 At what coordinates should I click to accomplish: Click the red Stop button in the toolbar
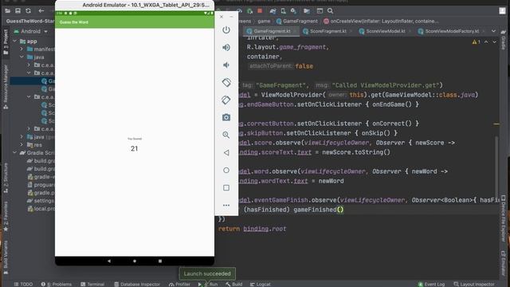point(260,10)
